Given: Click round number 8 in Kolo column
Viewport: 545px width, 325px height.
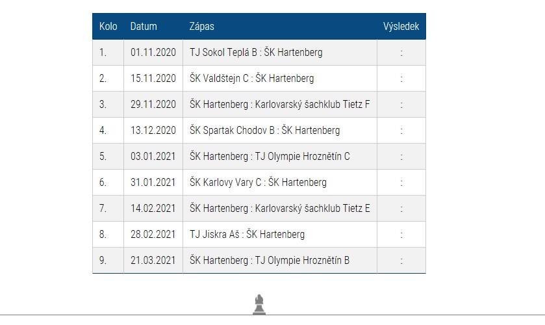Looking at the screenshot, I should 103,235.
